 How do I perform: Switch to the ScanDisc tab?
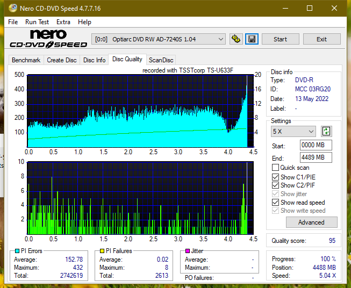161,60
